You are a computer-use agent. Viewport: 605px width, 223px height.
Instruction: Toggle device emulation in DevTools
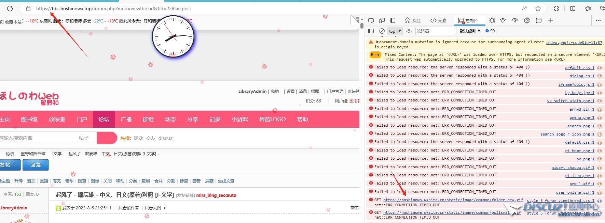(x=382, y=20)
